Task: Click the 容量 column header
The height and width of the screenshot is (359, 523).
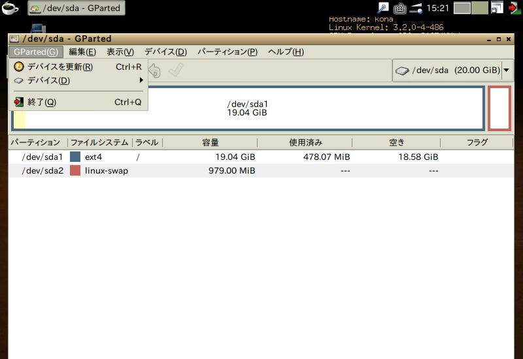Action: pyautogui.click(x=210, y=142)
